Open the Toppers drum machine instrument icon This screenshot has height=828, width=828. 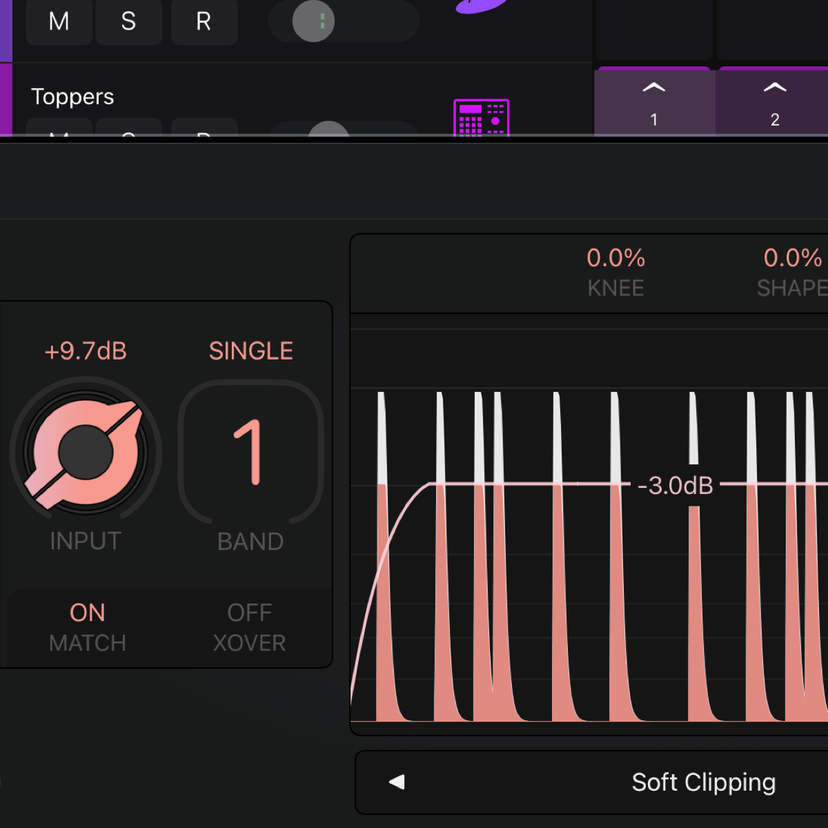[x=481, y=117]
